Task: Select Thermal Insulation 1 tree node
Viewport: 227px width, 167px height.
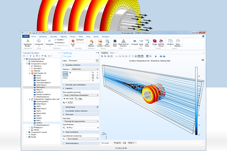Action: pos(43,83)
